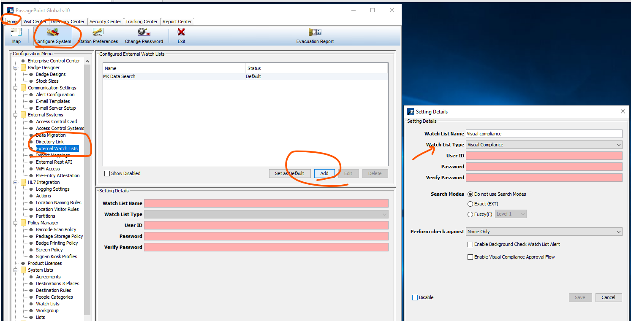
Task: Open the Report Center tab
Action: point(177,22)
